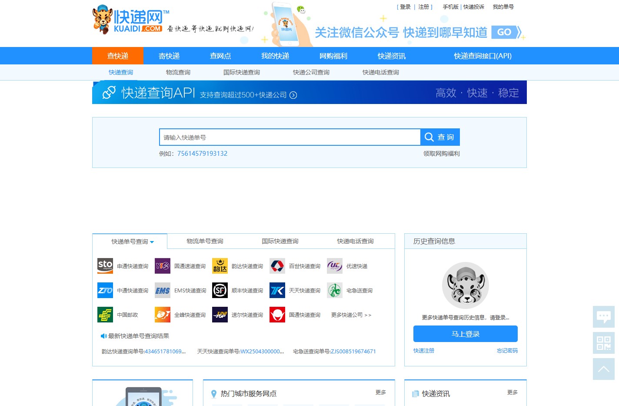Open the 中国邮政 text link
The image size is (619, 406).
pos(127,315)
